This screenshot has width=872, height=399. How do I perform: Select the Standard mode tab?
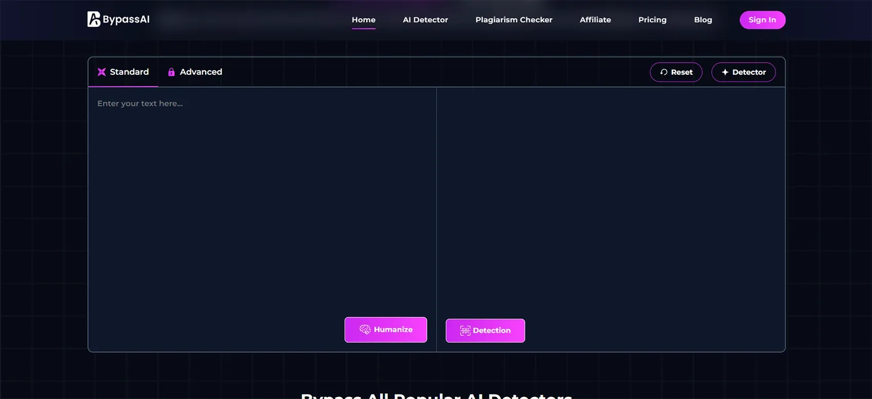click(x=123, y=72)
